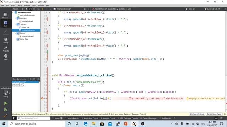The height and width of the screenshot is (127, 227).
Task: Open Microsoft Edge from taskbar
Action: coord(85,124)
